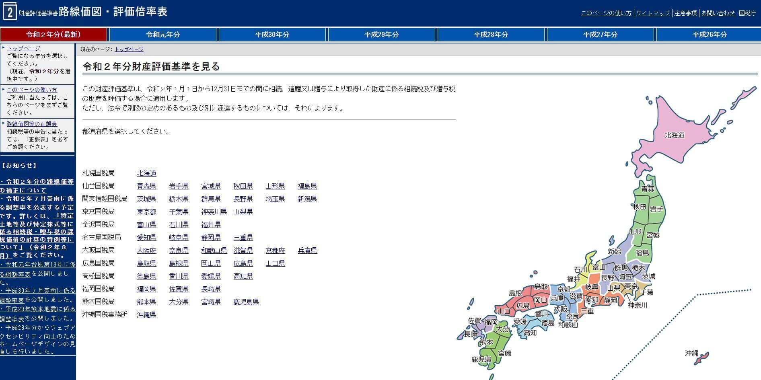
Task: Click the トップページ sidebar link
Action: (24, 48)
